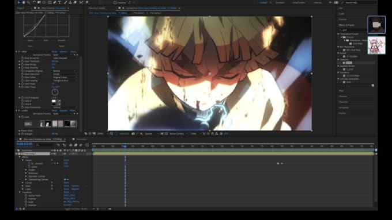Collapse the Glow effect in Effect Controls
The height and width of the screenshot is (220, 392).
tap(17, 52)
